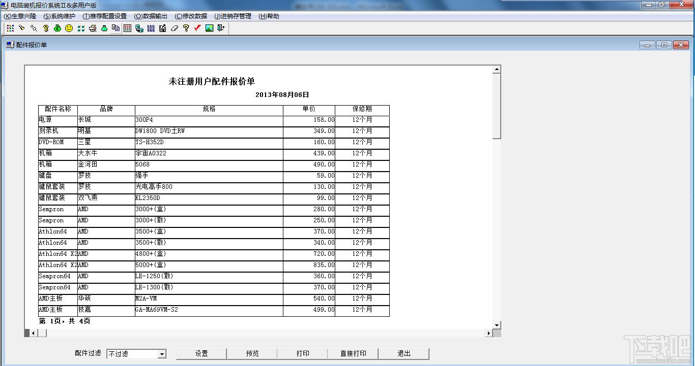Click the 品牌 column header
Screen dimensions: 695x366
106,109
